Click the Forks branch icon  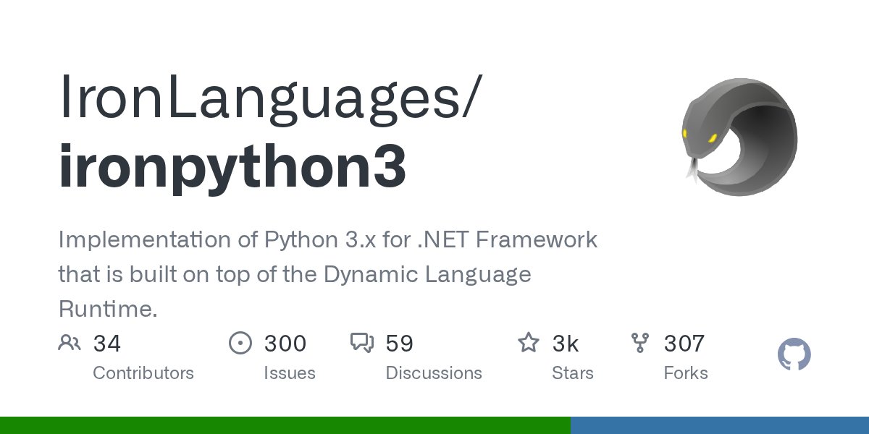point(641,343)
